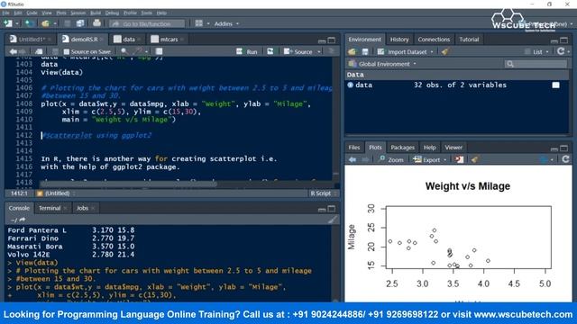The width and height of the screenshot is (577, 324).
Task: Go back to previous source location arrow
Action: tap(14, 52)
